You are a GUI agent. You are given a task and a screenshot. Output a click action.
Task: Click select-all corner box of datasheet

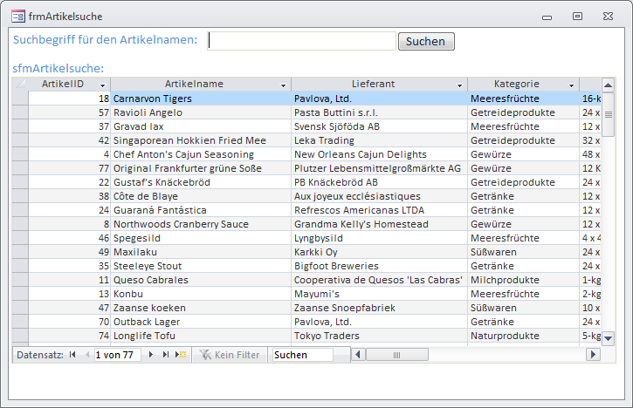(20, 85)
